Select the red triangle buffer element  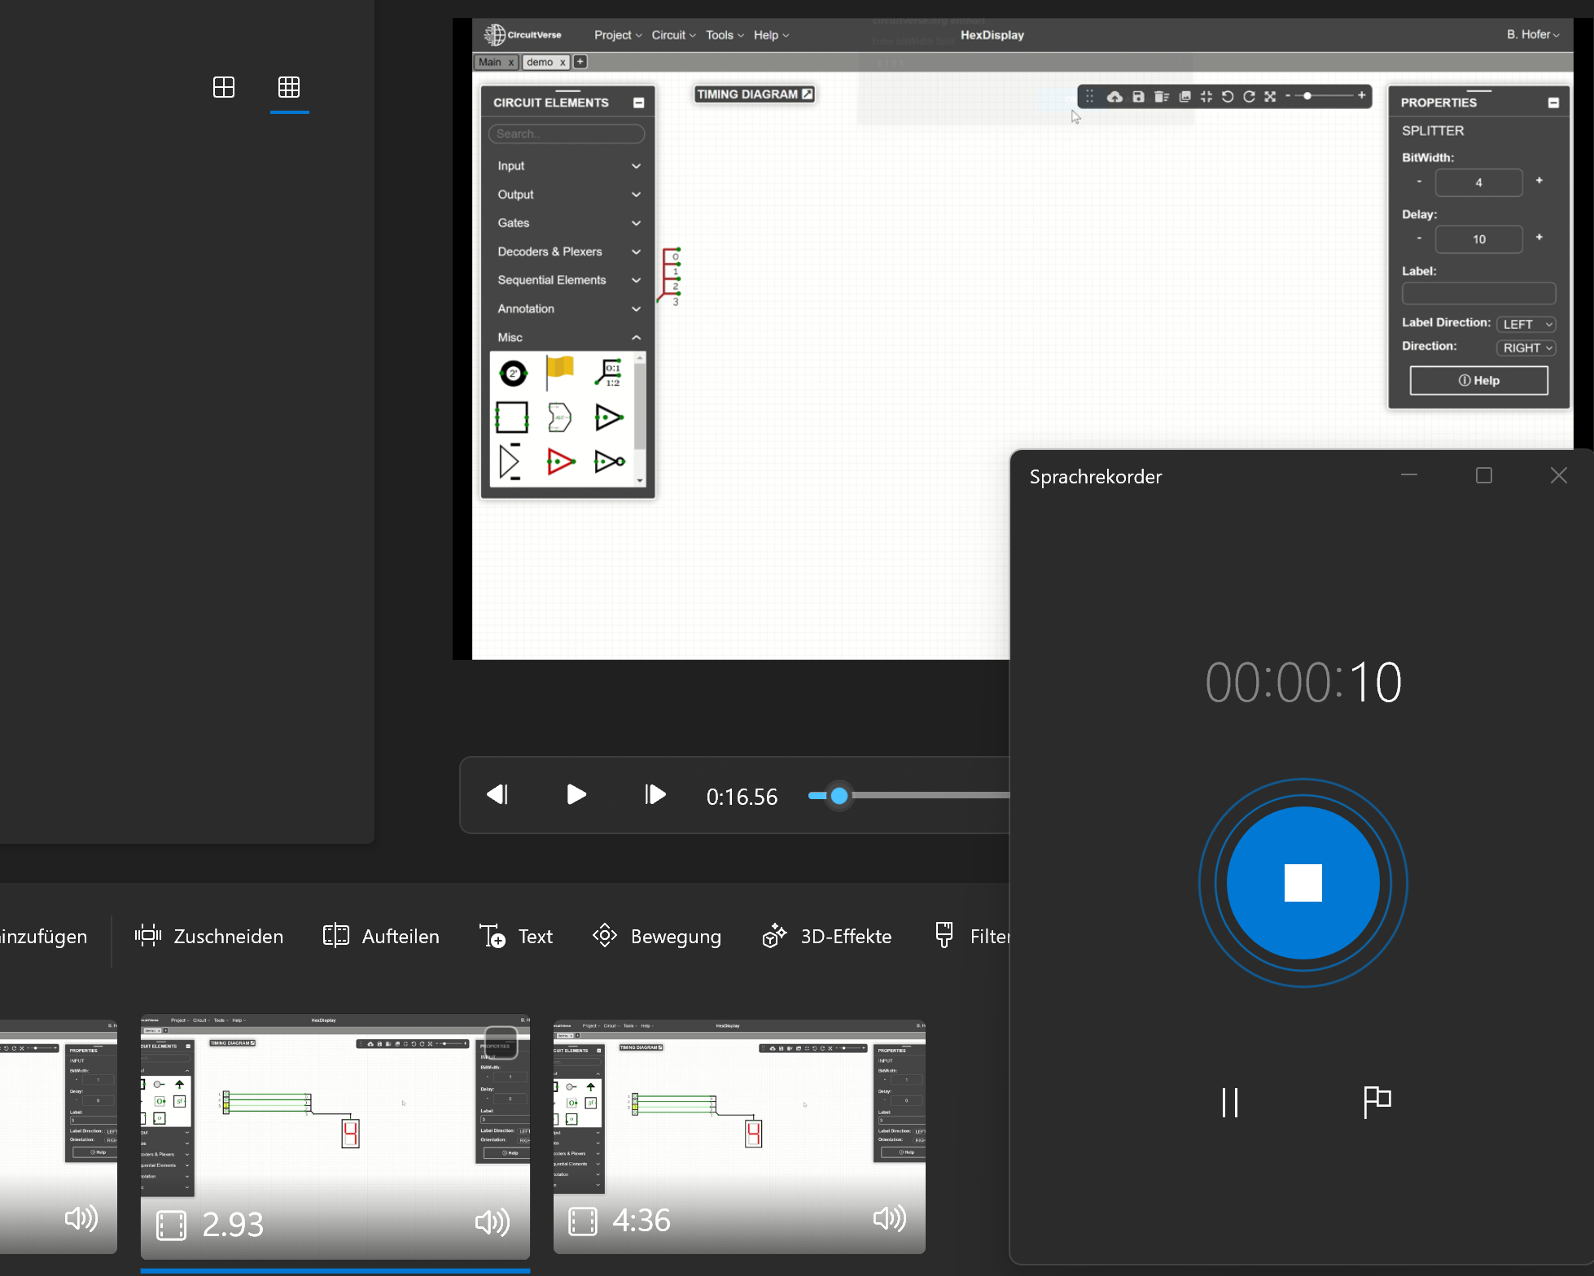[x=560, y=461]
